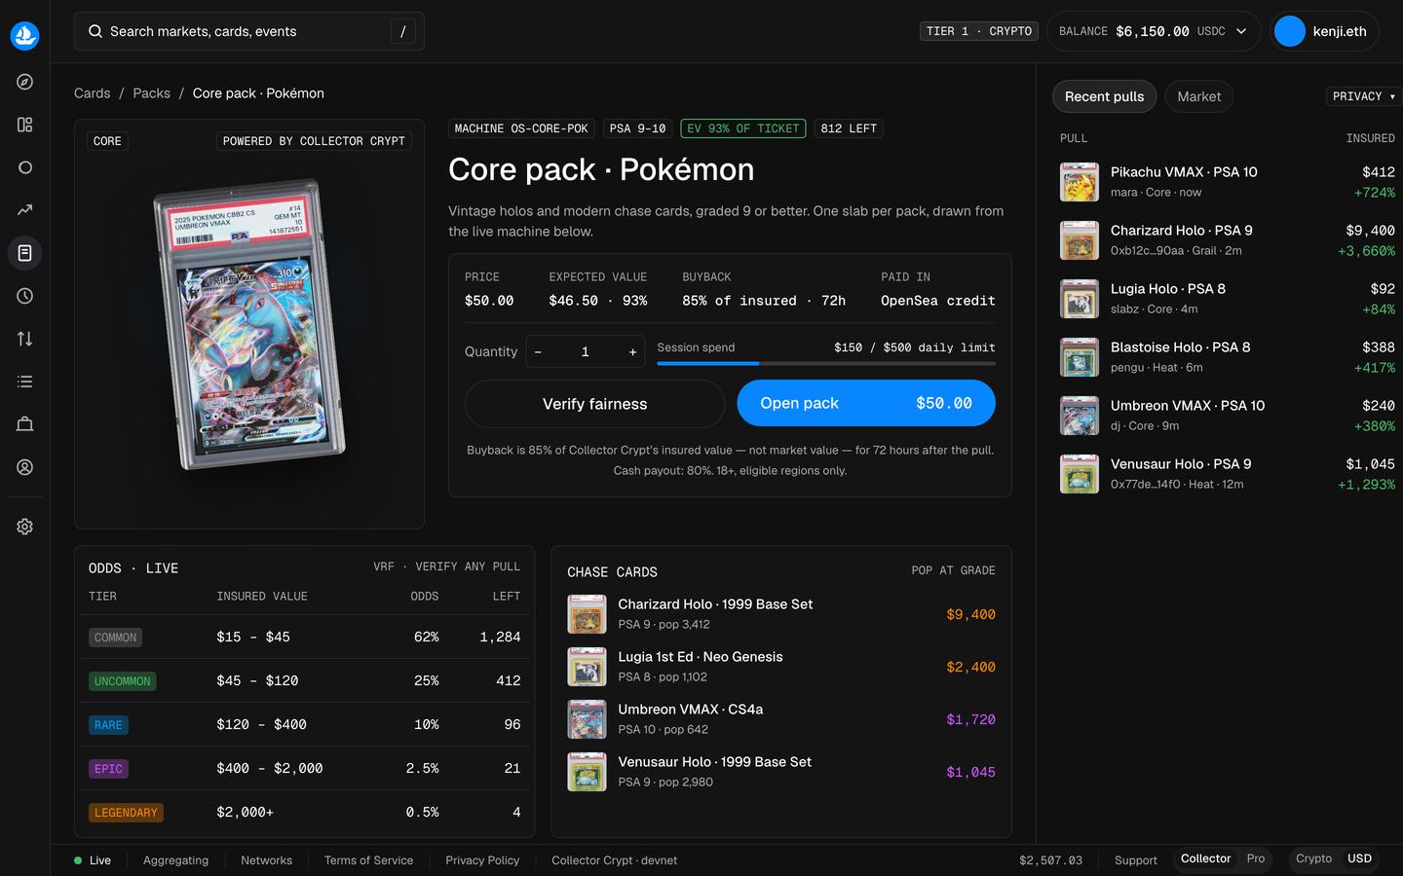Viewport: 1403px width, 876px height.
Task: Switch to the Recent pulls tab
Action: [x=1105, y=96]
